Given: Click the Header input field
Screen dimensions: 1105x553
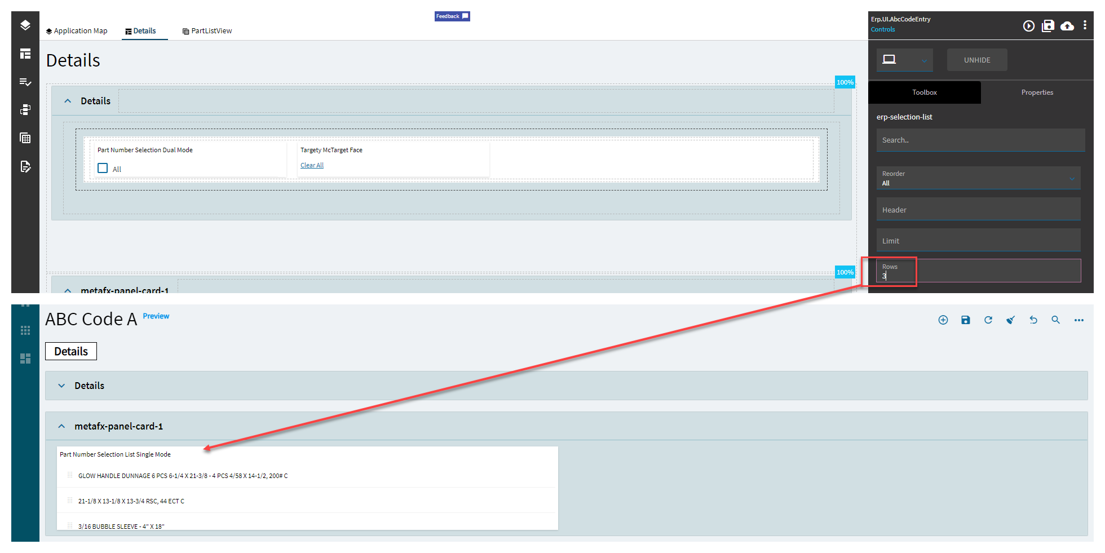Looking at the screenshot, I should [x=978, y=209].
